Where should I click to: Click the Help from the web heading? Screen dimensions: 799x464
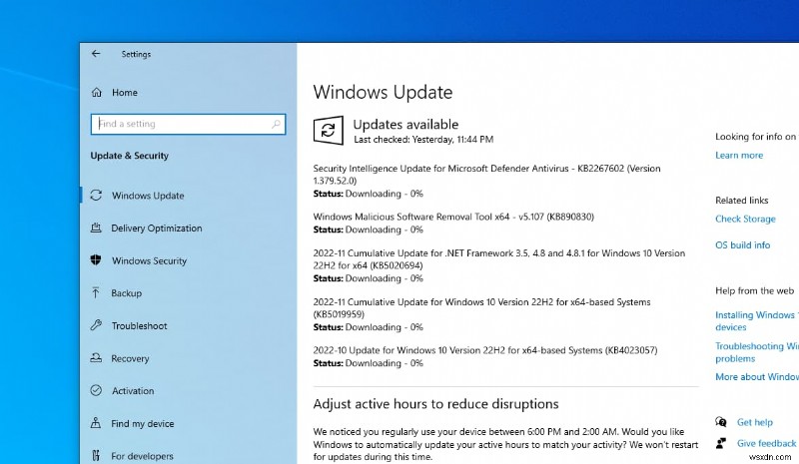(x=755, y=290)
